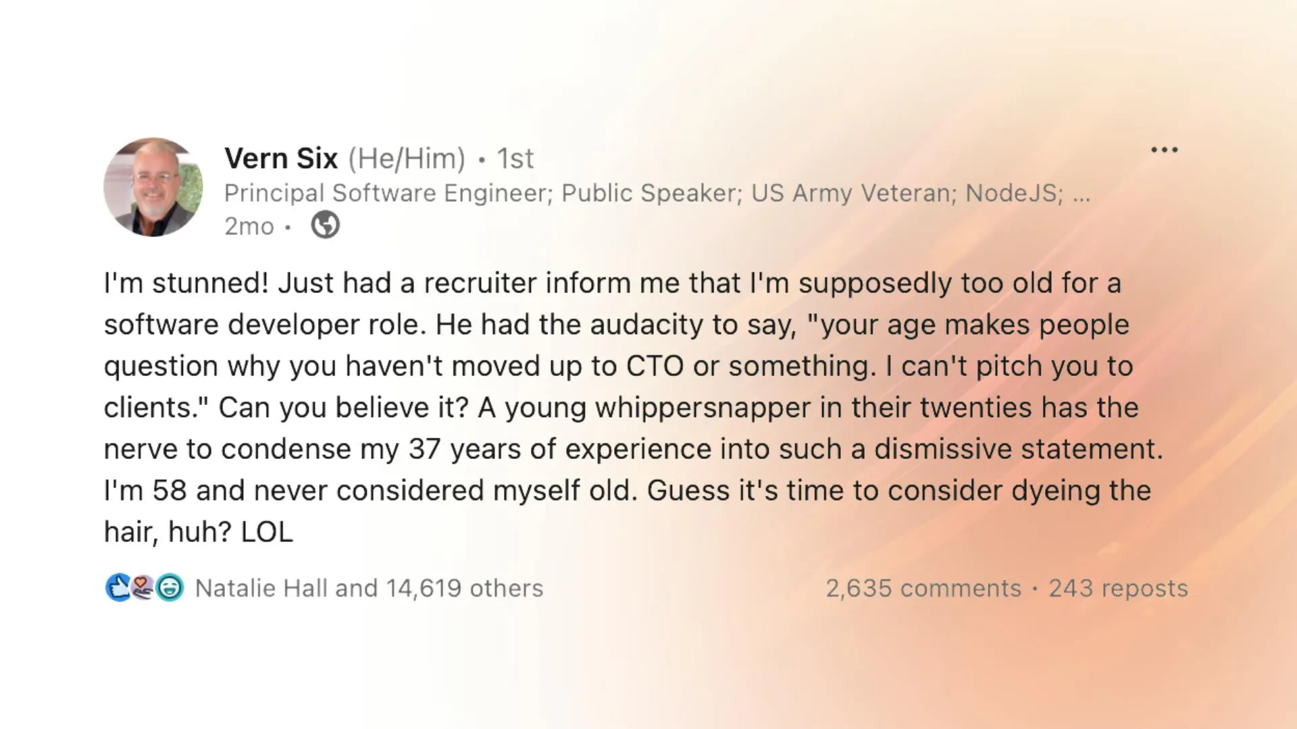This screenshot has width=1297, height=729.
Task: Open the three-dot post options menu
Action: pos(1164,150)
